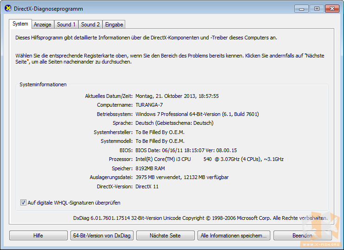Click the DxDiag 6.01.7601.17514 copyright line
344x250 pixels.
pos(200,218)
